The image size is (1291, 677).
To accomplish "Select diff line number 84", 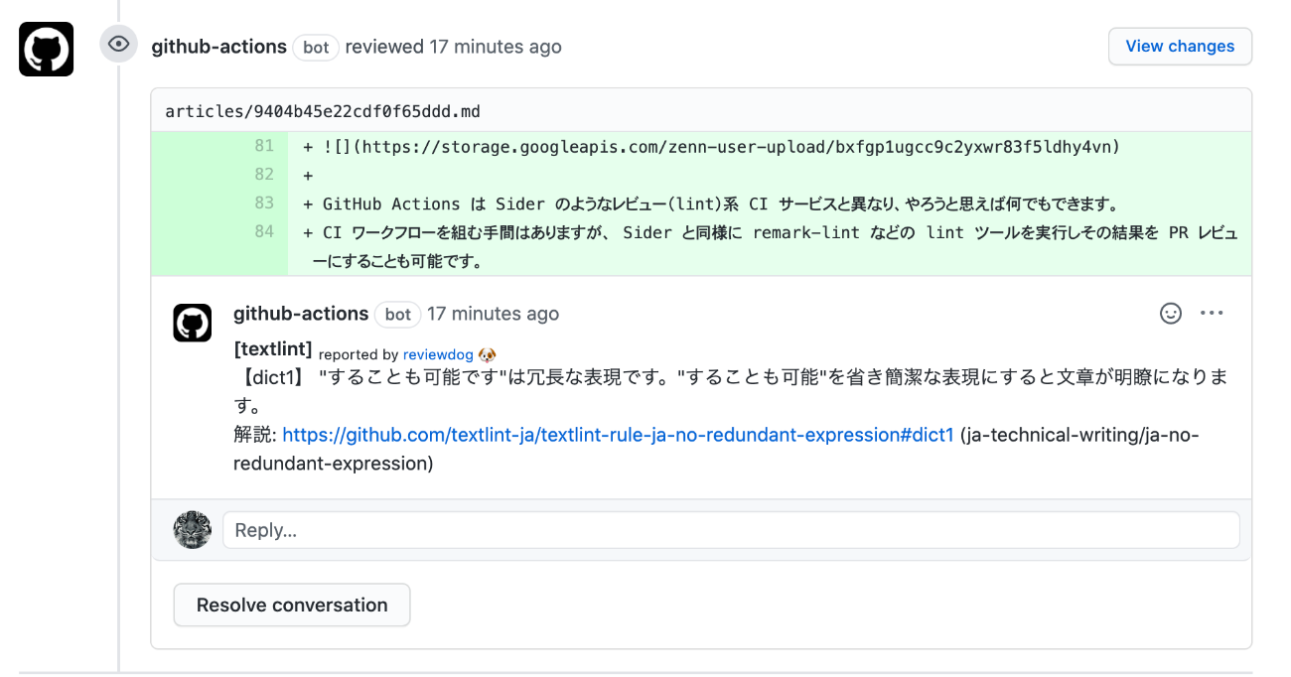I will [x=263, y=231].
